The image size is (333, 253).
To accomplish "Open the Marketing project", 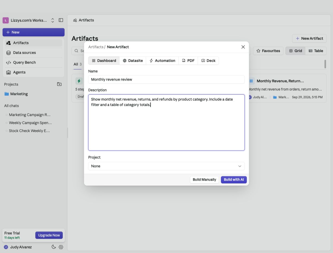I will pyautogui.click(x=34, y=94).
